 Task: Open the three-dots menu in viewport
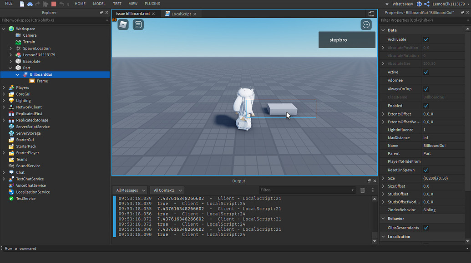366,24
